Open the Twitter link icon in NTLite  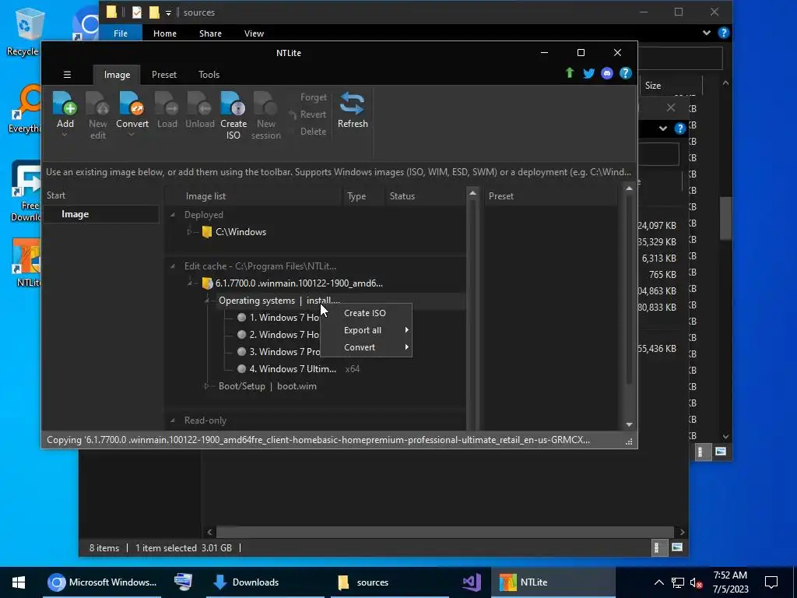588,73
